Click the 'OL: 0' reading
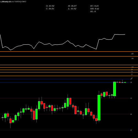Viewport: 138px width, 138px height. [x=93, y=12]
